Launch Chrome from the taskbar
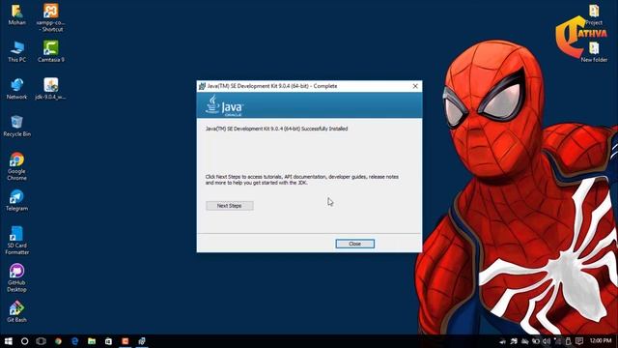The image size is (618, 348). (58, 341)
